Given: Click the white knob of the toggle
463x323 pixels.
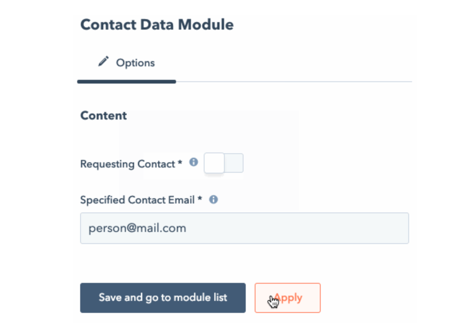Looking at the screenshot, I should 214,163.
